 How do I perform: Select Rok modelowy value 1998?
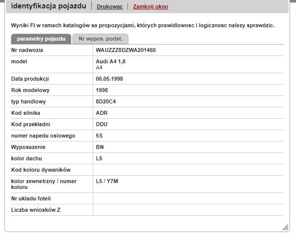[x=102, y=90]
